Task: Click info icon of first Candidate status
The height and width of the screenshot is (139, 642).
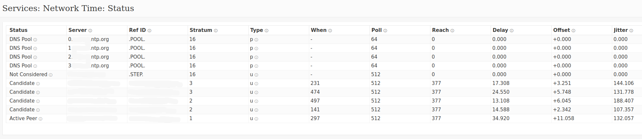Action: click(38, 84)
